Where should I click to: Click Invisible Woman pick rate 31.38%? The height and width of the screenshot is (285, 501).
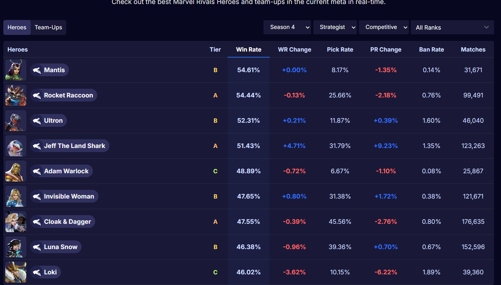point(340,196)
